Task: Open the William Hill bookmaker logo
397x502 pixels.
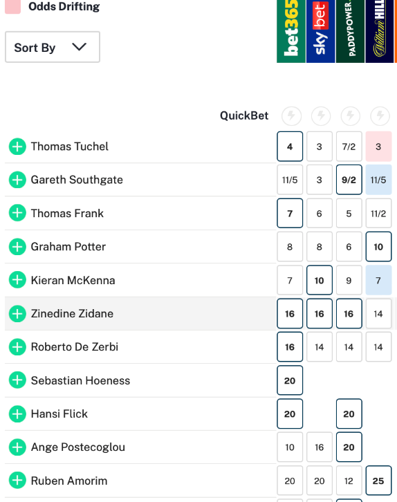Action: point(380,31)
